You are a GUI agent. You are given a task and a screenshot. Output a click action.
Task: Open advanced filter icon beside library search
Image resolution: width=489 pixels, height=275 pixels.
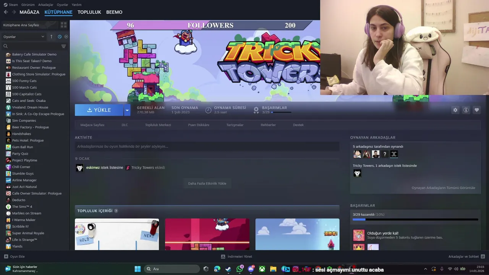(x=63, y=46)
